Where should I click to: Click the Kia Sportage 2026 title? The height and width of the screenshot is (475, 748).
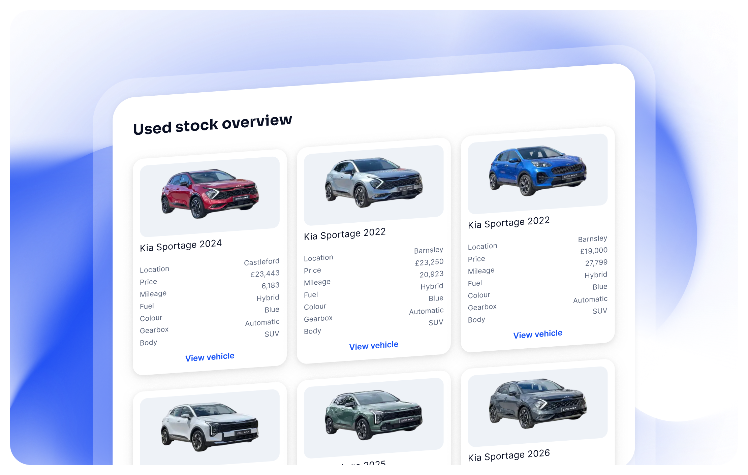tap(509, 455)
